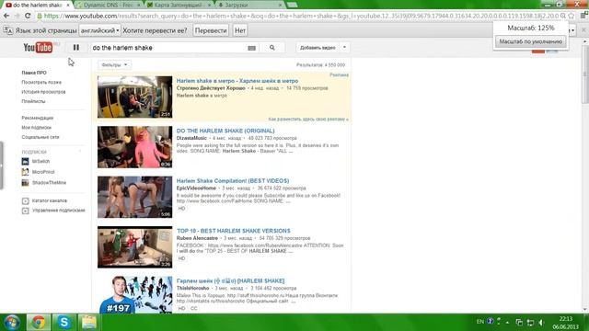The image size is (589, 331).
Task: Click the Chrome taskbar icon
Action: [39, 323]
